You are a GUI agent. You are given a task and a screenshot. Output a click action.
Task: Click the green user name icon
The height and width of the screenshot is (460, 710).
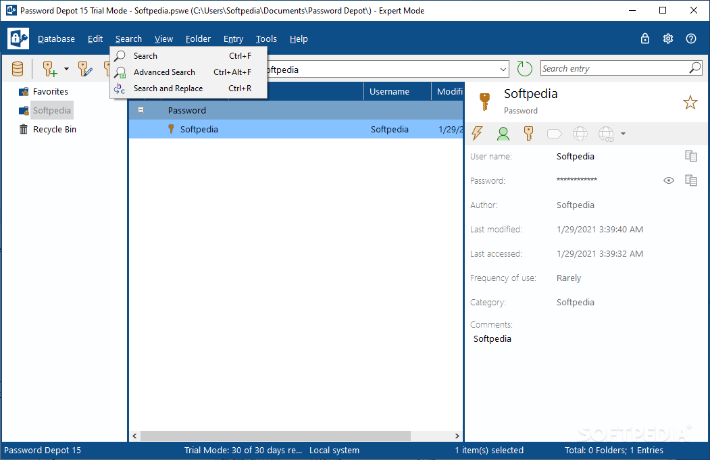(x=503, y=134)
